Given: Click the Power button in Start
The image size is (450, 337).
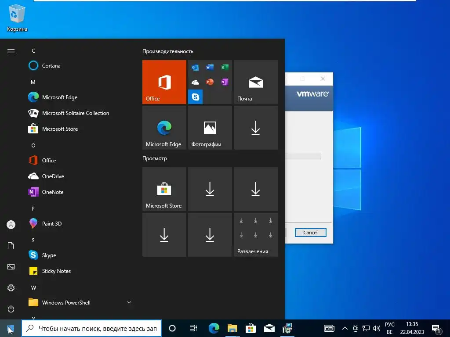Looking at the screenshot, I should (11, 309).
